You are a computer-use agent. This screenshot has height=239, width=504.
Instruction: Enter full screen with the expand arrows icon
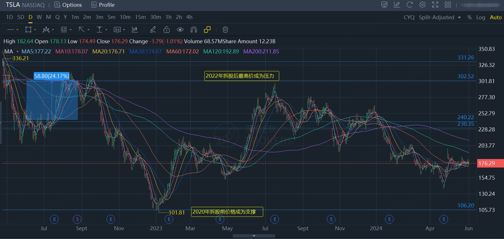(x=435, y=5)
